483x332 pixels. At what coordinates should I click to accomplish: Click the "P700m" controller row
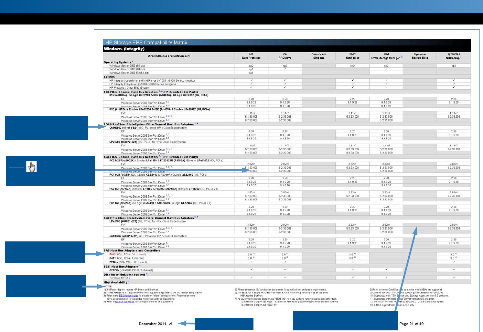pyautogui.click(x=128, y=262)
